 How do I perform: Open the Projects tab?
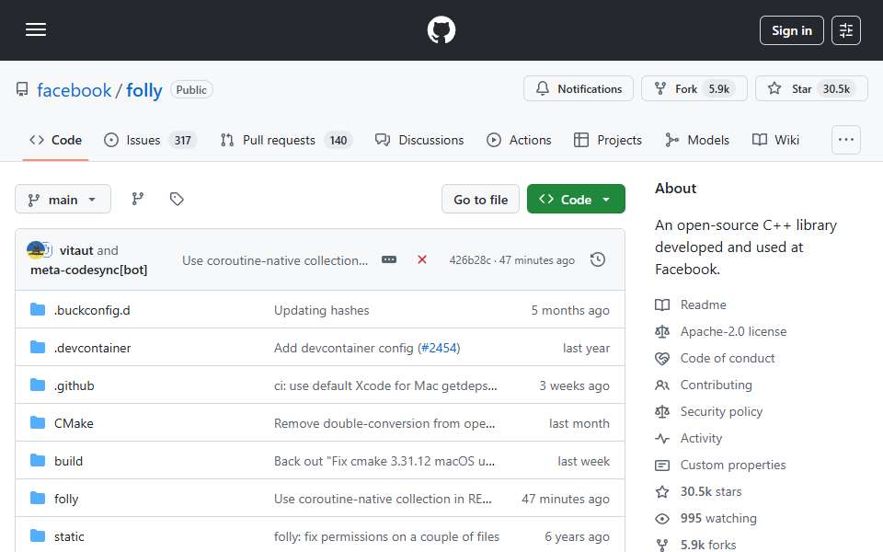tap(608, 140)
